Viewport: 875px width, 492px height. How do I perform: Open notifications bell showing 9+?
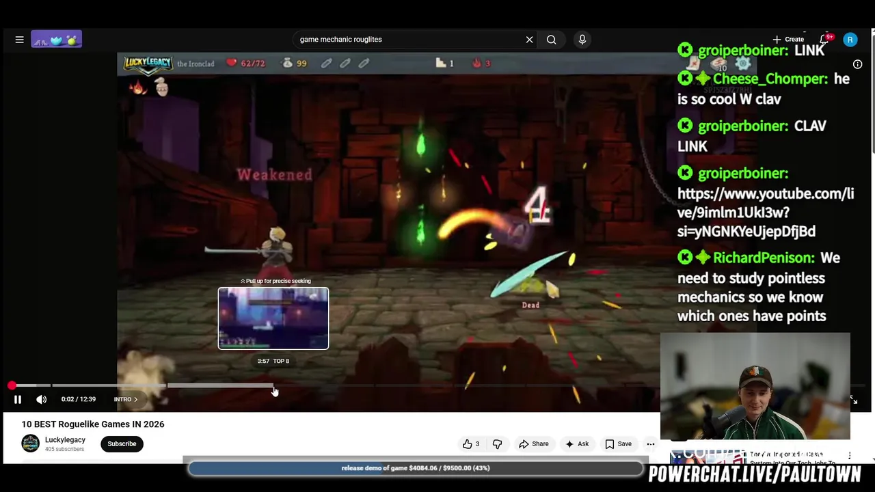point(826,39)
